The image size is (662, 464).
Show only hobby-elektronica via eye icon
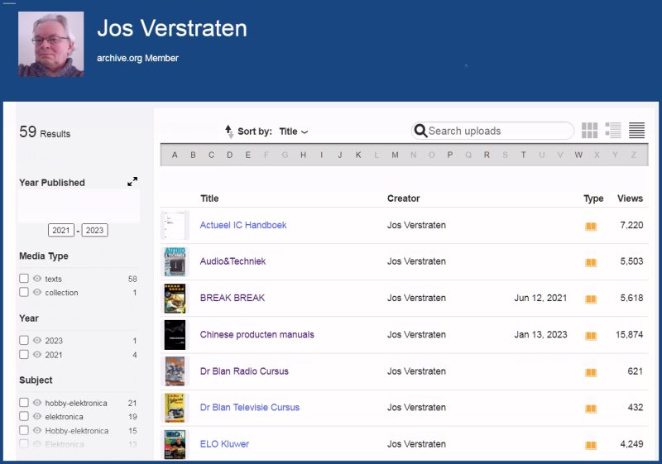pyautogui.click(x=37, y=403)
